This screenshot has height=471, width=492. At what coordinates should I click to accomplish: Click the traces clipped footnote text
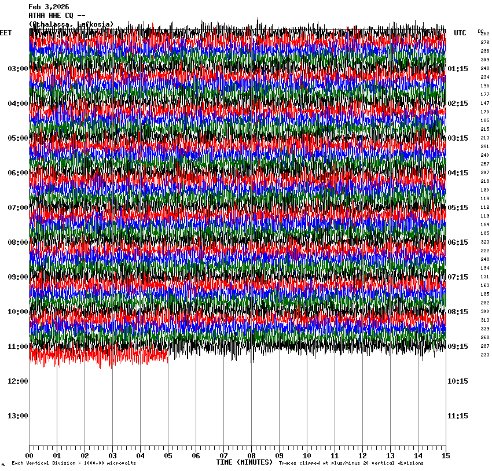click(x=351, y=463)
